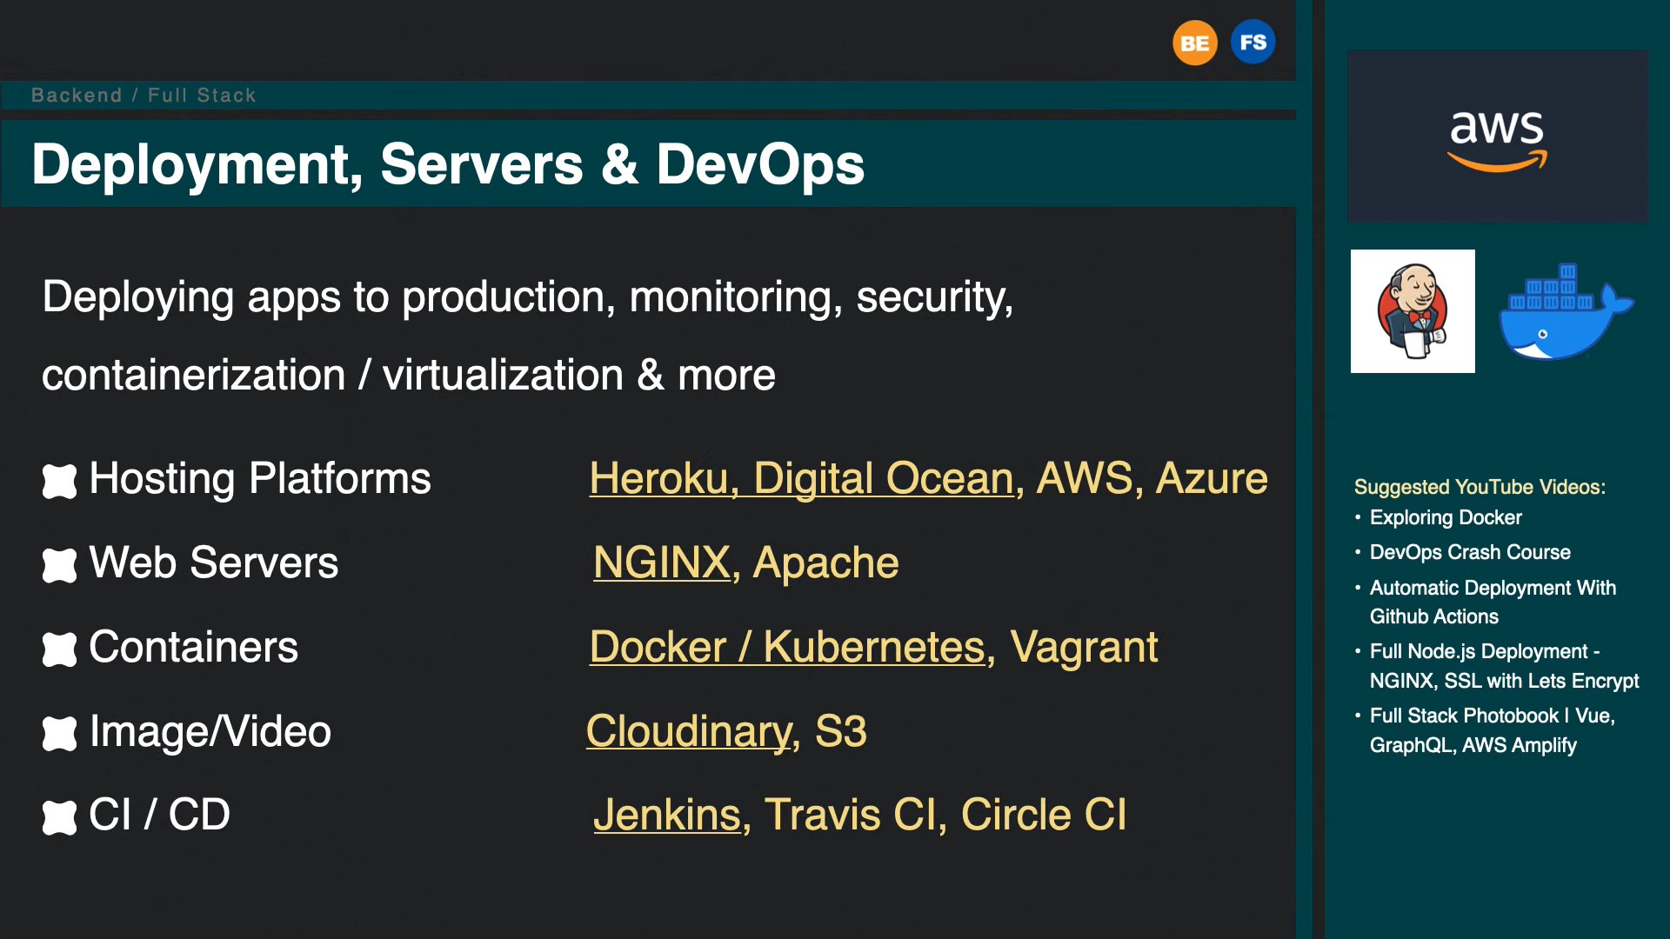Click the bullet icon beside Web Servers

[x=59, y=565]
